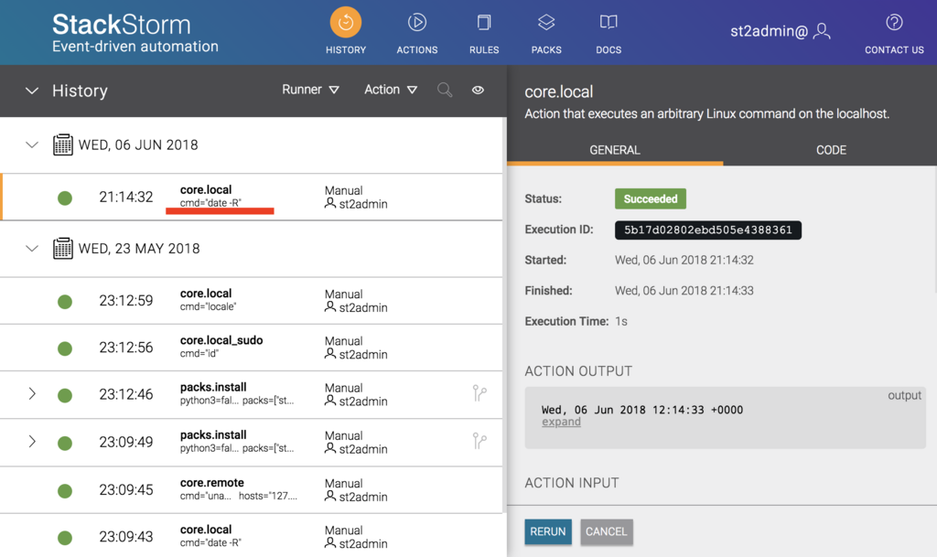Screen dimensions: 937x557
Task: Click CONTACT US label
Action: point(894,50)
